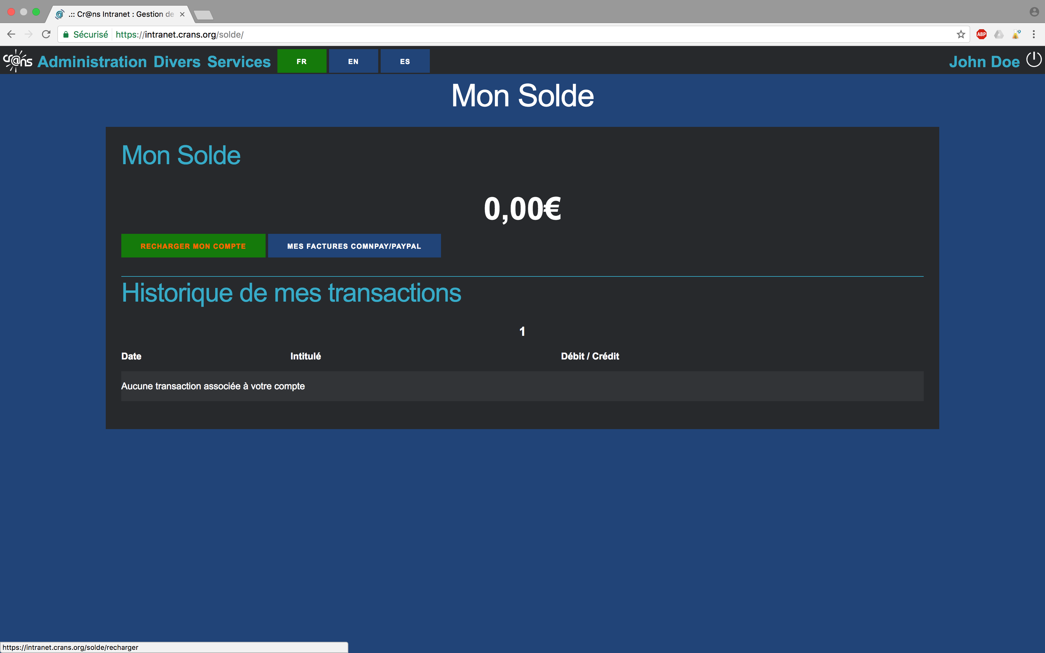The image size is (1045, 653).
Task: Close the Cr@ns Intranet tab
Action: [x=182, y=14]
